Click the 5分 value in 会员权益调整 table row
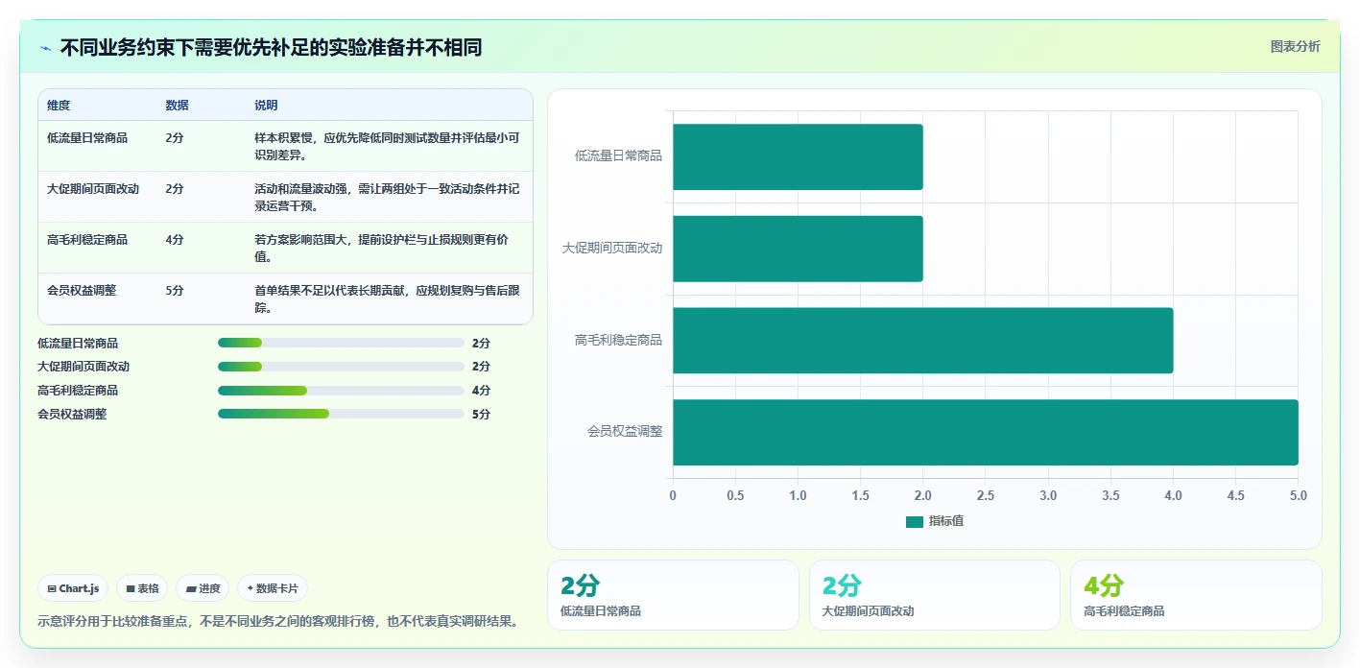Screen dimensions: 1360x668 175,291
